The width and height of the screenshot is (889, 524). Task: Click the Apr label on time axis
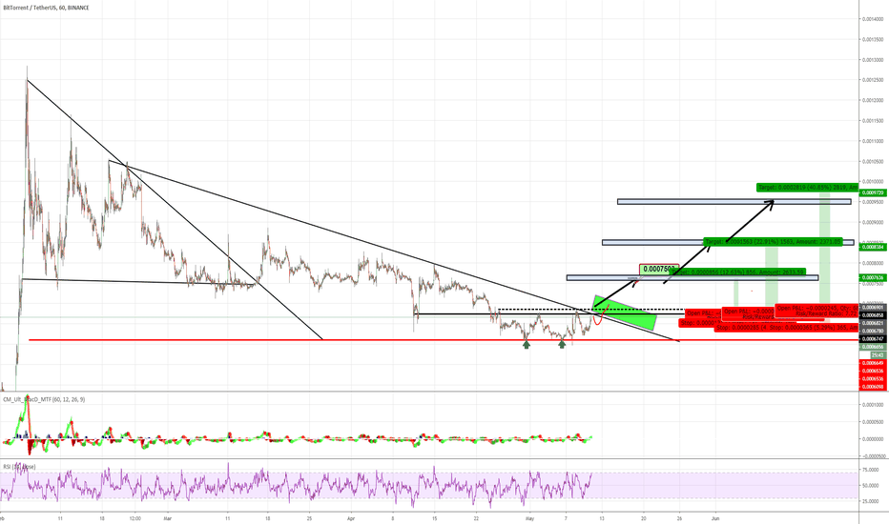point(350,517)
